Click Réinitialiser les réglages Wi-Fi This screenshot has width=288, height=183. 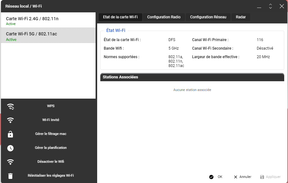coord(51,175)
